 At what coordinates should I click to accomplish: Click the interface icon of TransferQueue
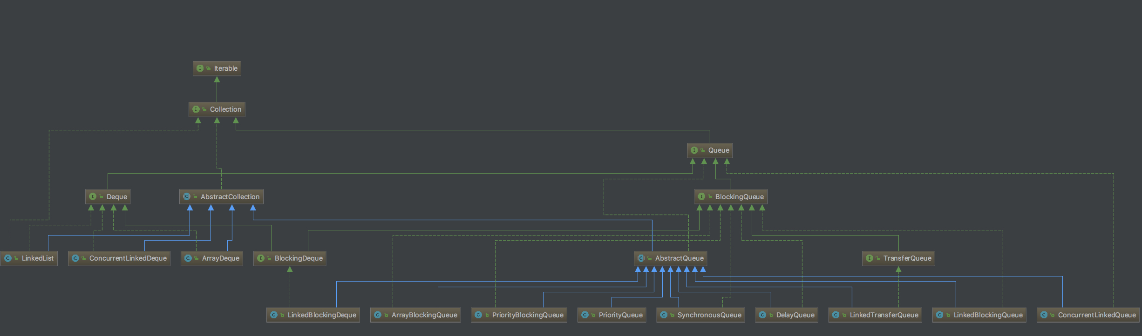click(869, 258)
